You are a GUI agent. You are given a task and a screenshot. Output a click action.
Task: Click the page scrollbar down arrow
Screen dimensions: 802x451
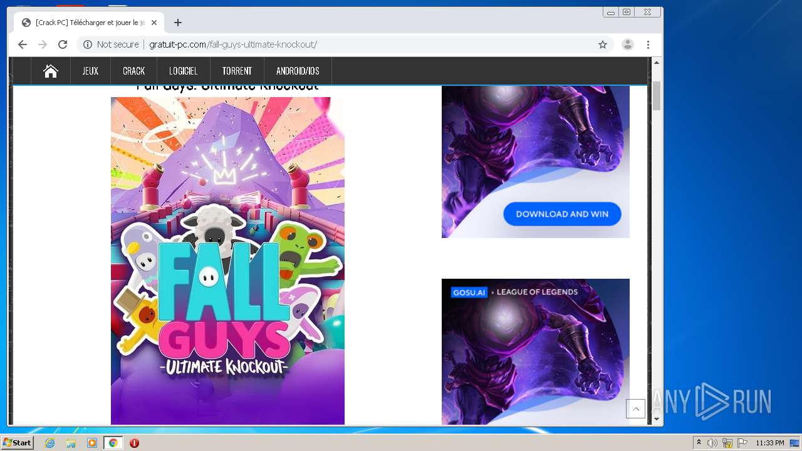tap(657, 419)
